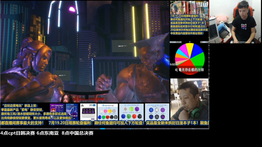The height and width of the screenshot is (147, 262).
Task: Click the overlay line 7月19.20日观赛轮盘福利 by the wheel
Action: [185, 16]
